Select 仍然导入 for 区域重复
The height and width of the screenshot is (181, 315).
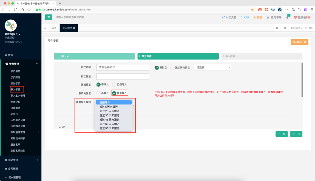pos(114,84)
